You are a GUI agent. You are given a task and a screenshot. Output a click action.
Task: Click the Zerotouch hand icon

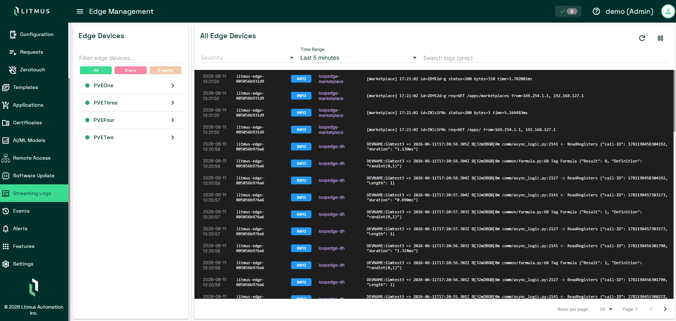[13, 70]
